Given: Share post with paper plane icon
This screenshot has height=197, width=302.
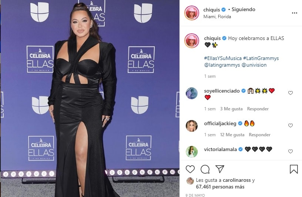Looking at the screenshot, I should tap(220, 169).
